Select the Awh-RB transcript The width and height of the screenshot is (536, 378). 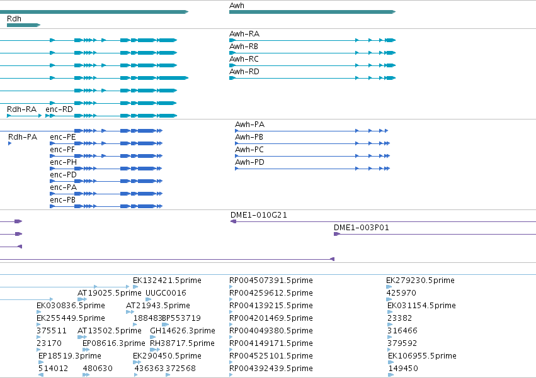(312, 53)
